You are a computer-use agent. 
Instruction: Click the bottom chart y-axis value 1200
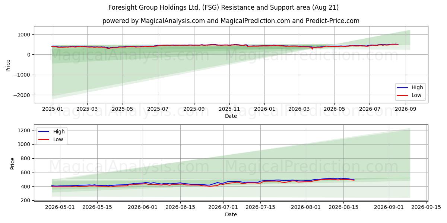25,130
